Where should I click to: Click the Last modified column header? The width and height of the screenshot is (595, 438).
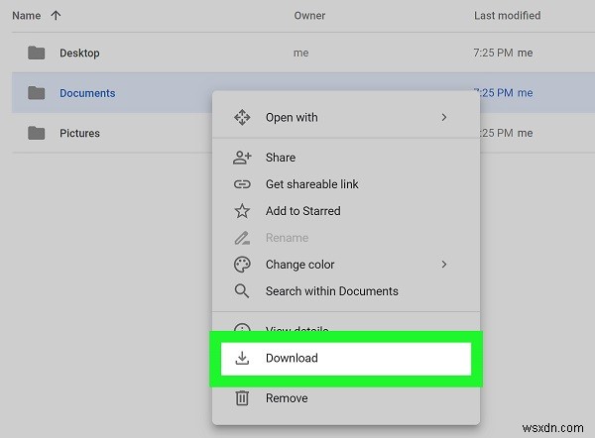[x=507, y=16]
